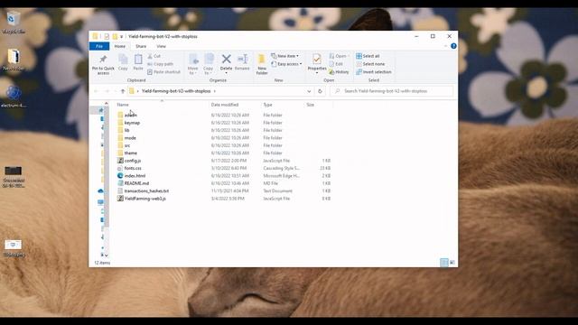Click the Open command in ribbon
Screen dimensions: 578x325
tap(339, 56)
